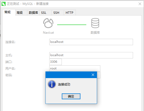Click the 主机 label
This screenshot has width=144, height=111.
(9, 55)
